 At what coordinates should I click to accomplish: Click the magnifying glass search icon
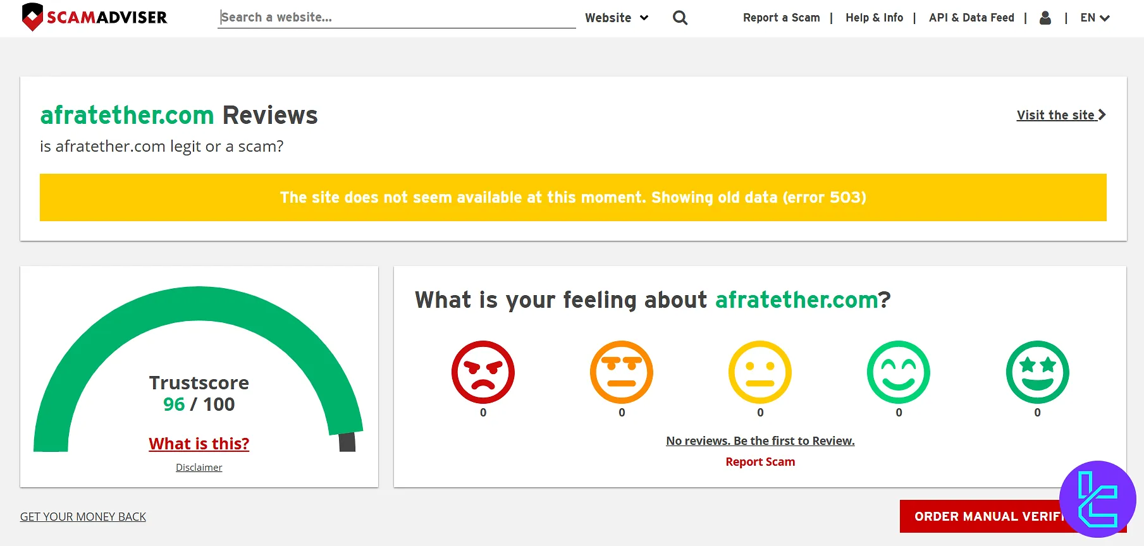click(x=680, y=18)
